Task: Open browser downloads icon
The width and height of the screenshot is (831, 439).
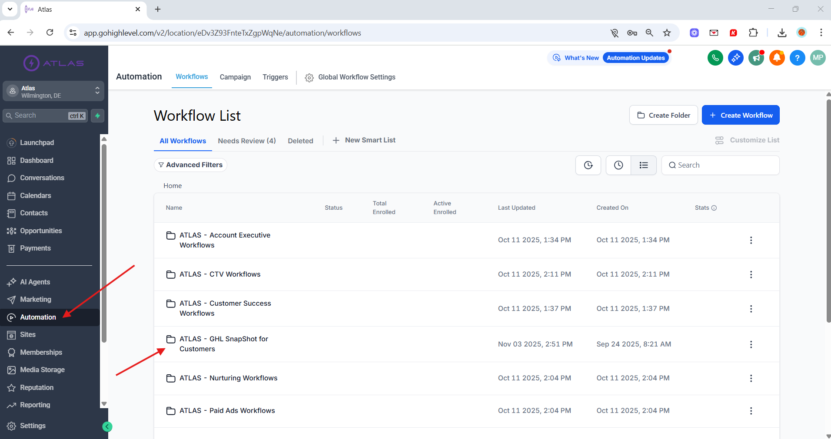Action: [x=782, y=33]
